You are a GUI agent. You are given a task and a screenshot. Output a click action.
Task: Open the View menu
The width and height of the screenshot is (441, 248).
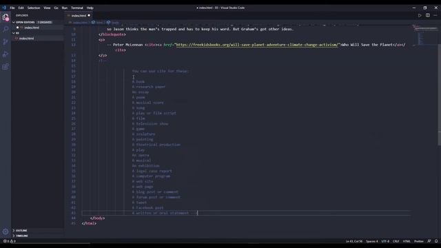tap(47, 8)
